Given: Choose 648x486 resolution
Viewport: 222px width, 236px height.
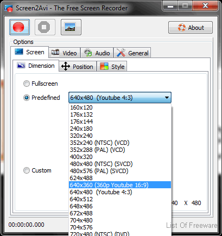Looking at the screenshot, I should coord(120,206).
